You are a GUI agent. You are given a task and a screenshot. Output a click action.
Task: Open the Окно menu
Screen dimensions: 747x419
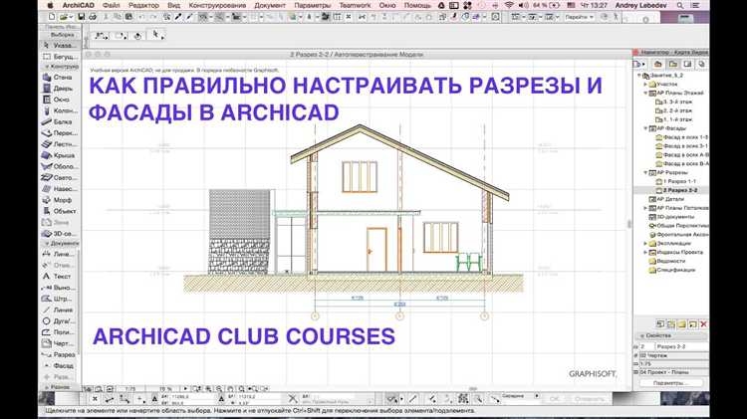(x=387, y=5)
